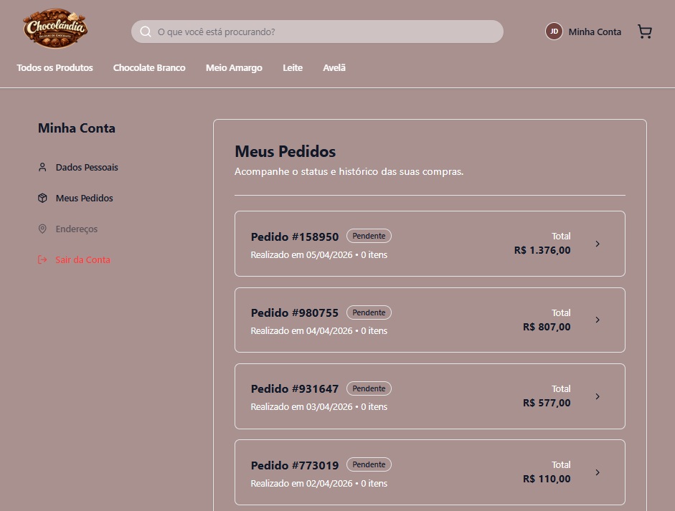The width and height of the screenshot is (675, 511).
Task: Click the logout icon beside Sair da Conta
Action: coord(42,259)
